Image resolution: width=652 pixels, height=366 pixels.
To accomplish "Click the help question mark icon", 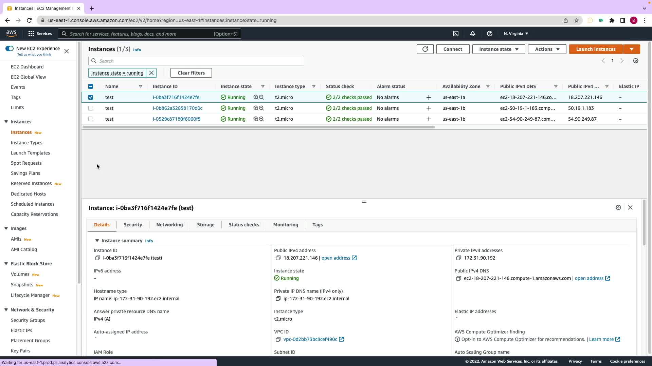I will [489, 34].
